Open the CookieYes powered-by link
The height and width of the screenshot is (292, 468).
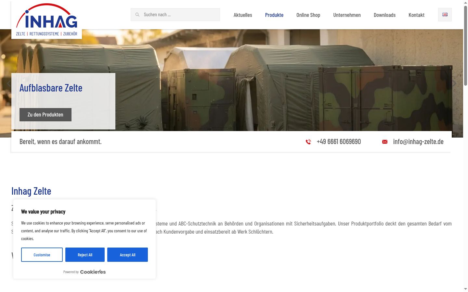point(93,272)
